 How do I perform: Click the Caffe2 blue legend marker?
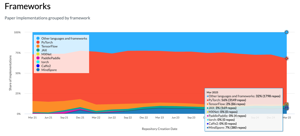(x=38, y=66)
